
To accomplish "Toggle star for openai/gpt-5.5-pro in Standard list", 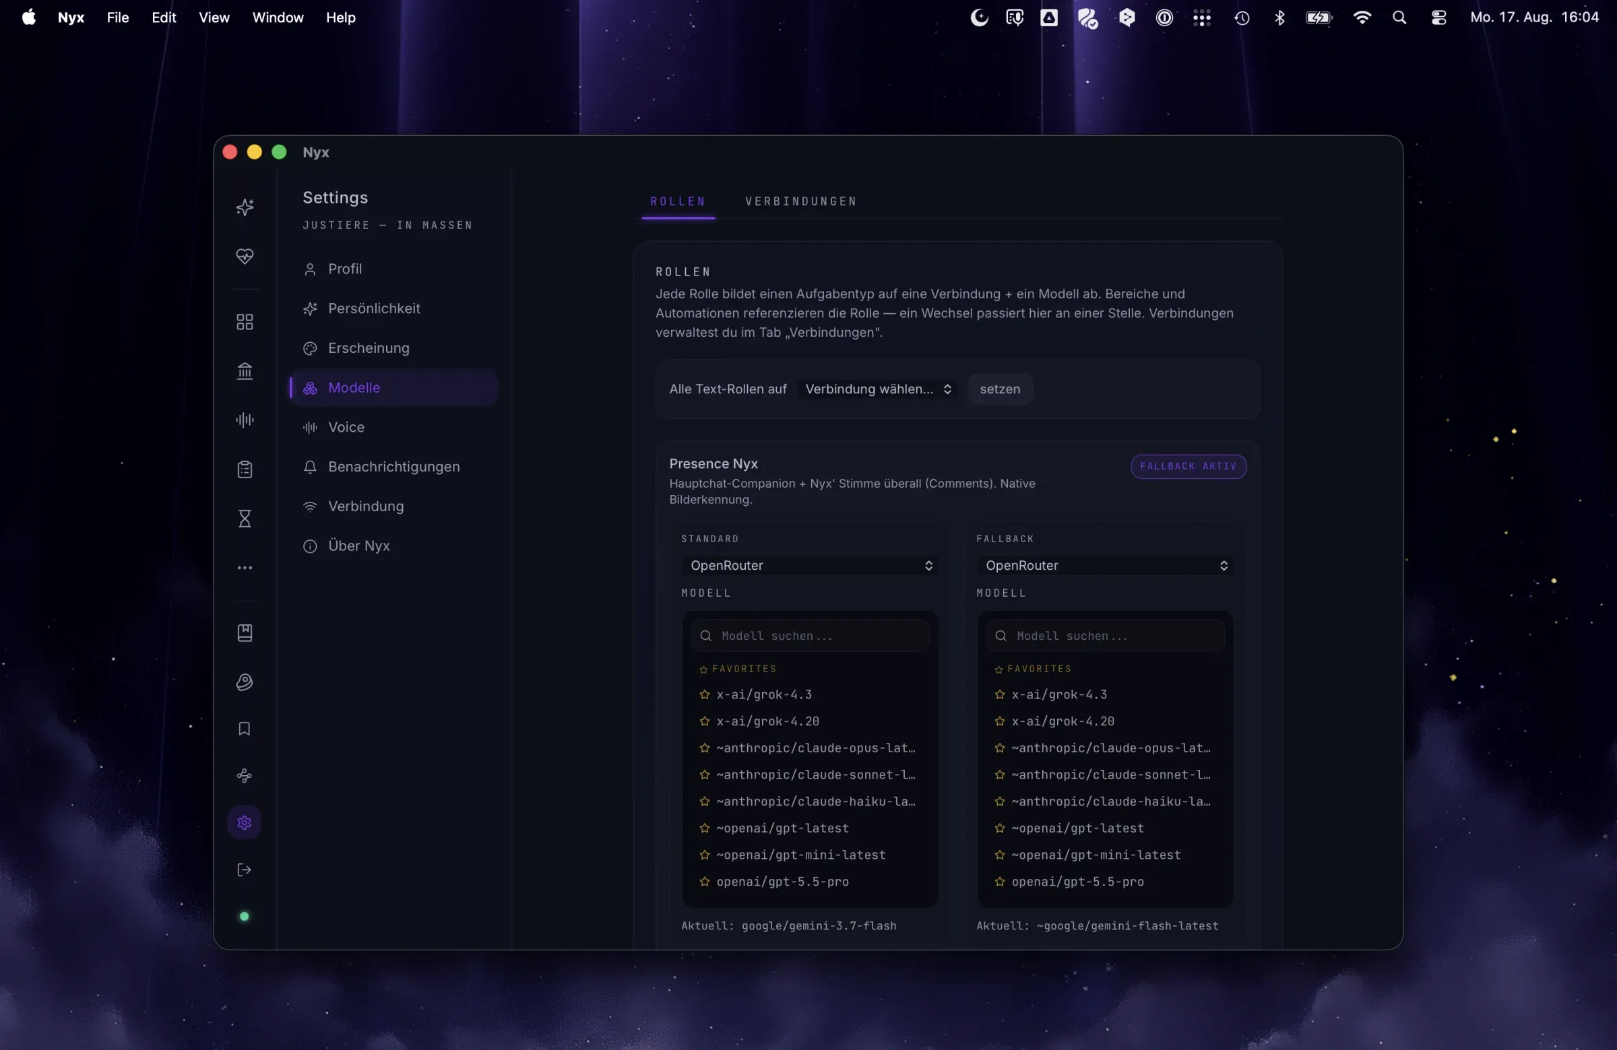I will tap(705, 882).
